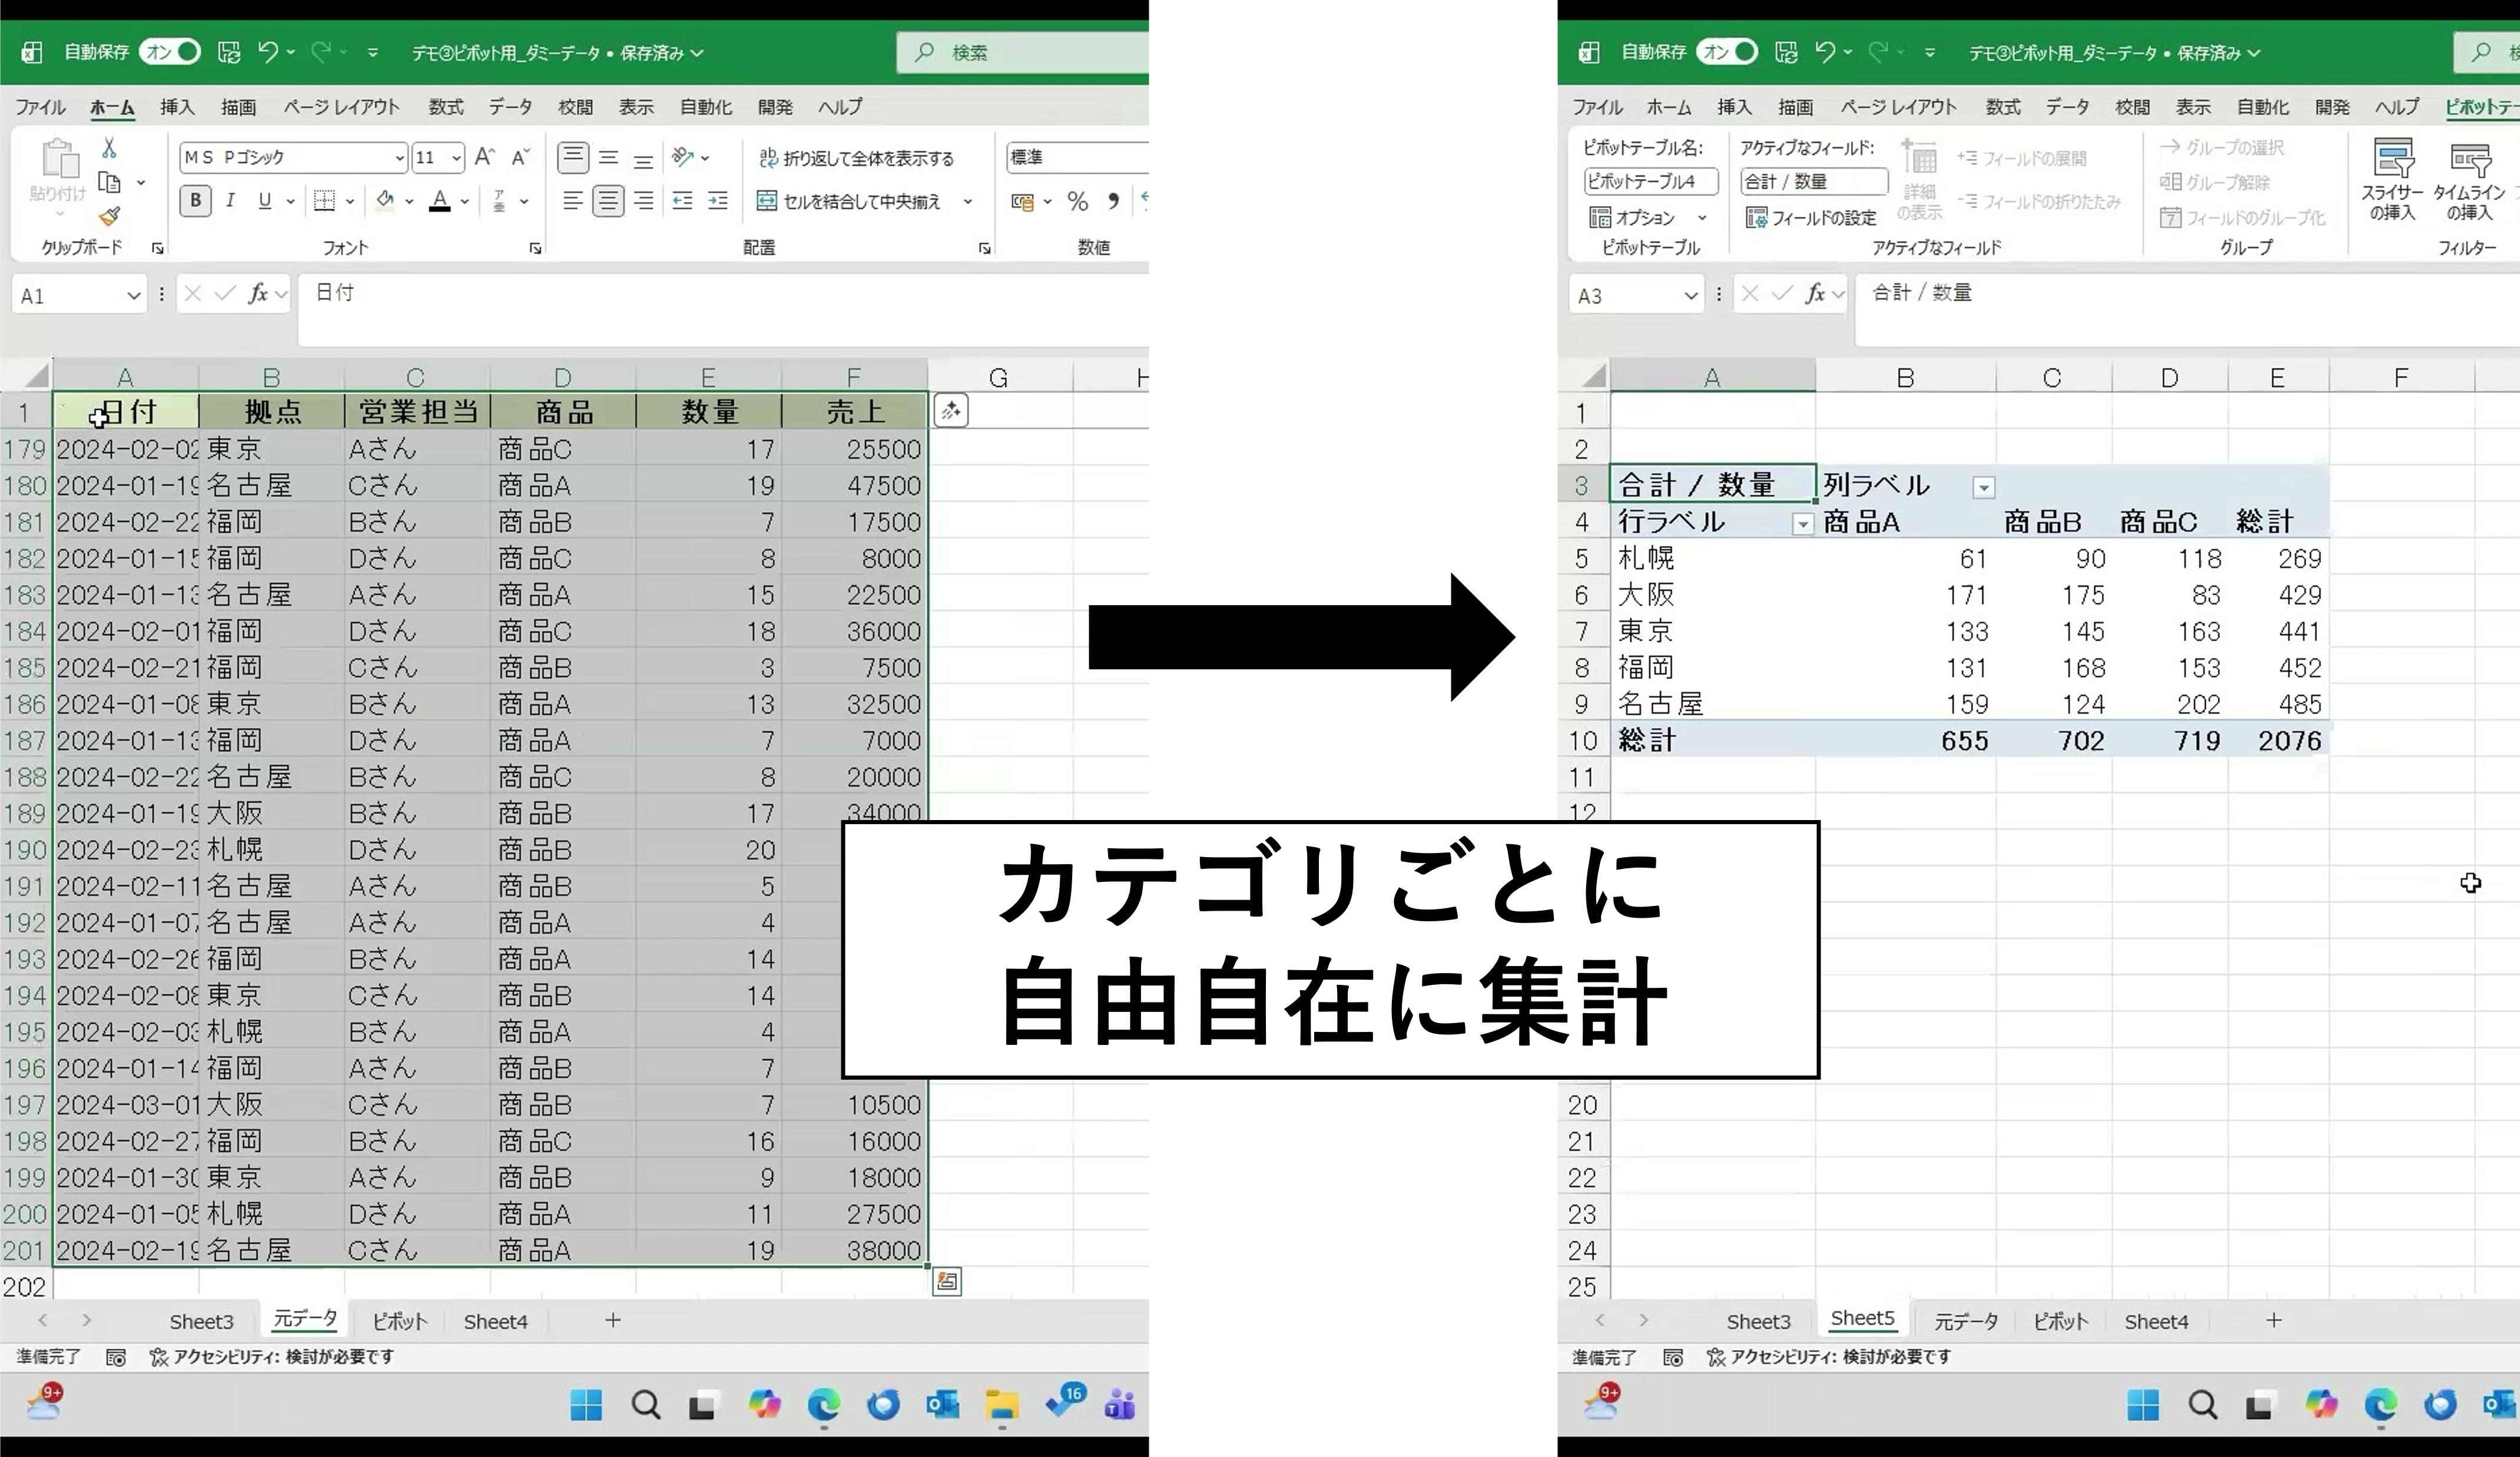
Task: Toggle Bold formatting in left ribbon
Action: (195, 201)
